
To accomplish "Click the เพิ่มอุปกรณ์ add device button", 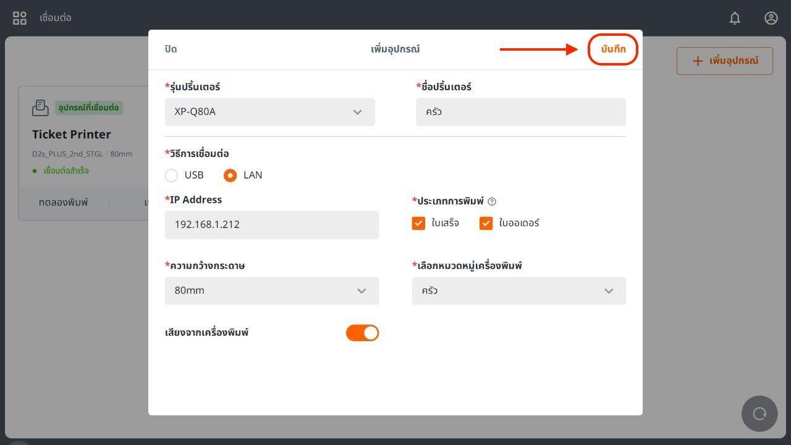I will 724,61.
